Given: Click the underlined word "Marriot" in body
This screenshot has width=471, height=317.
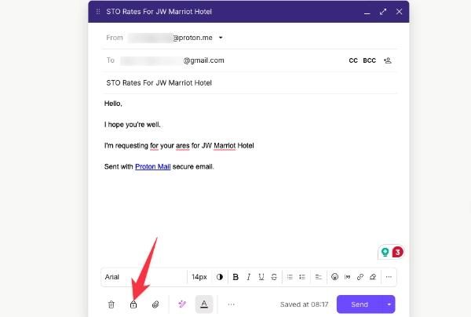Looking at the screenshot, I should coord(225,146).
